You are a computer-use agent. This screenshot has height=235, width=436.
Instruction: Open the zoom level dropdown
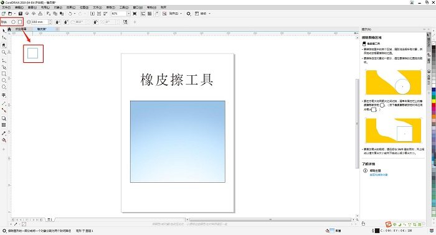(128, 14)
